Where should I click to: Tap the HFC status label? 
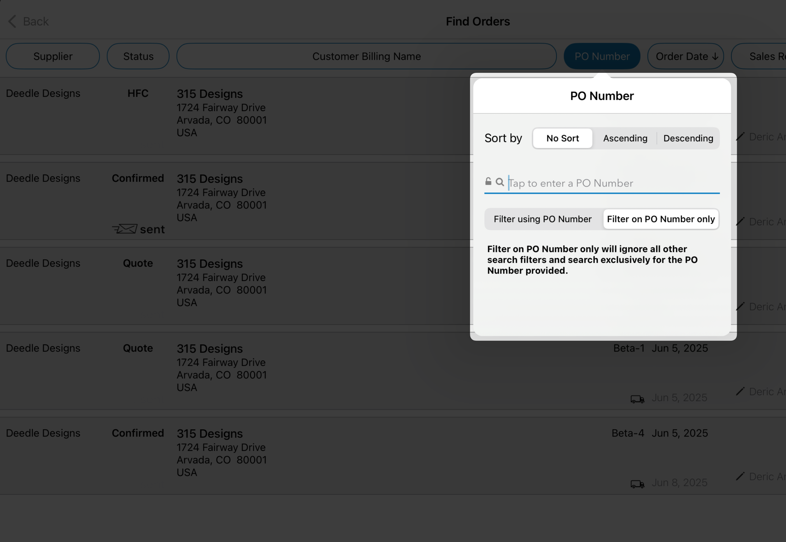138,93
